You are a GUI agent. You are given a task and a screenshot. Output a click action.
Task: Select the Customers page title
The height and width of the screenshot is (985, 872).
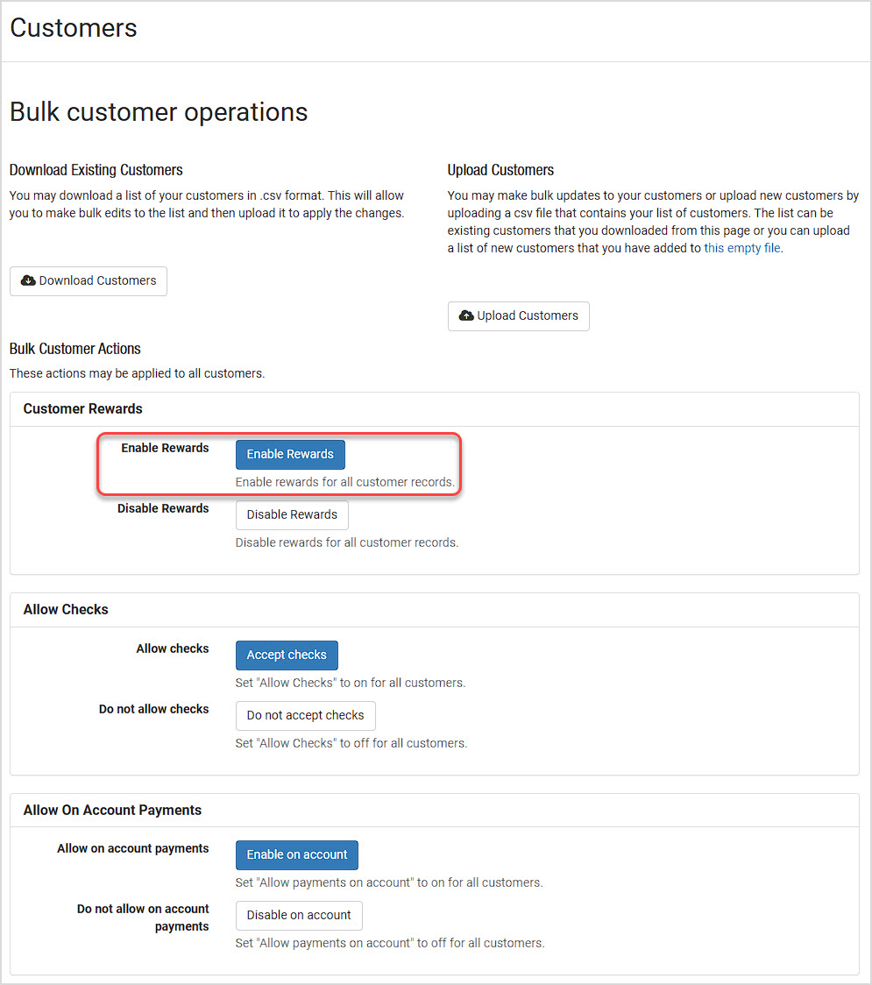(x=74, y=28)
